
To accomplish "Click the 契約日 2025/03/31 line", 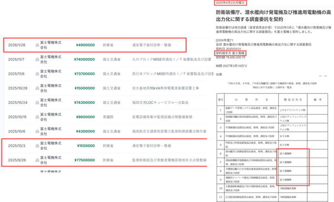I will (229, 49).
